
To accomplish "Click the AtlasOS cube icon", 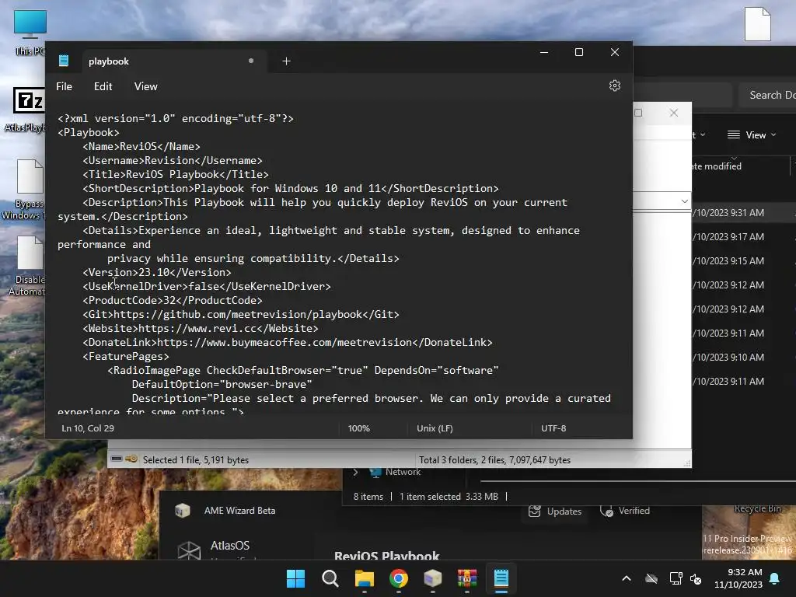I will tap(190, 550).
